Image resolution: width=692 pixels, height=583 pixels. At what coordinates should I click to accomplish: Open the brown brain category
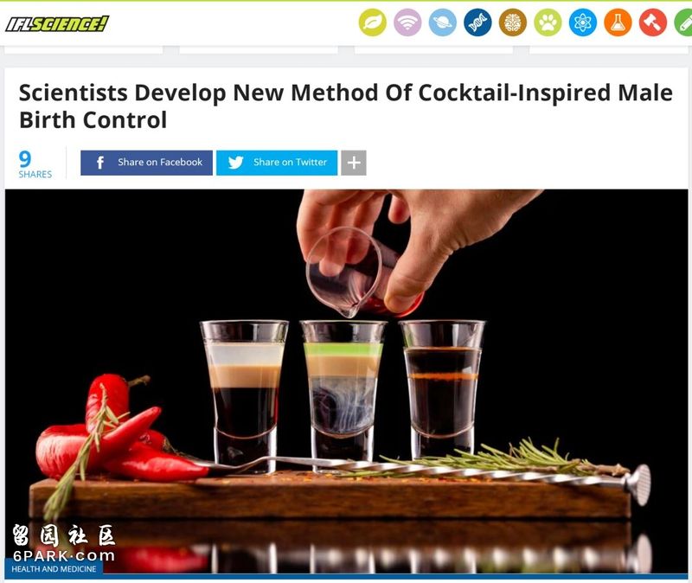pyautogui.click(x=513, y=22)
